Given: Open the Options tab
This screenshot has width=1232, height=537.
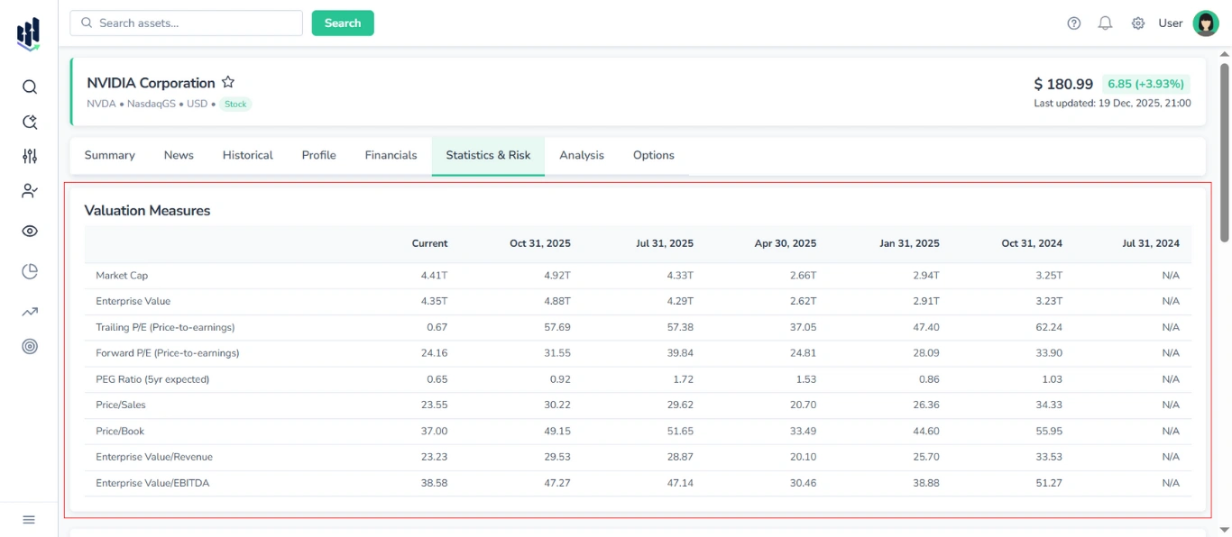Looking at the screenshot, I should [x=653, y=155].
